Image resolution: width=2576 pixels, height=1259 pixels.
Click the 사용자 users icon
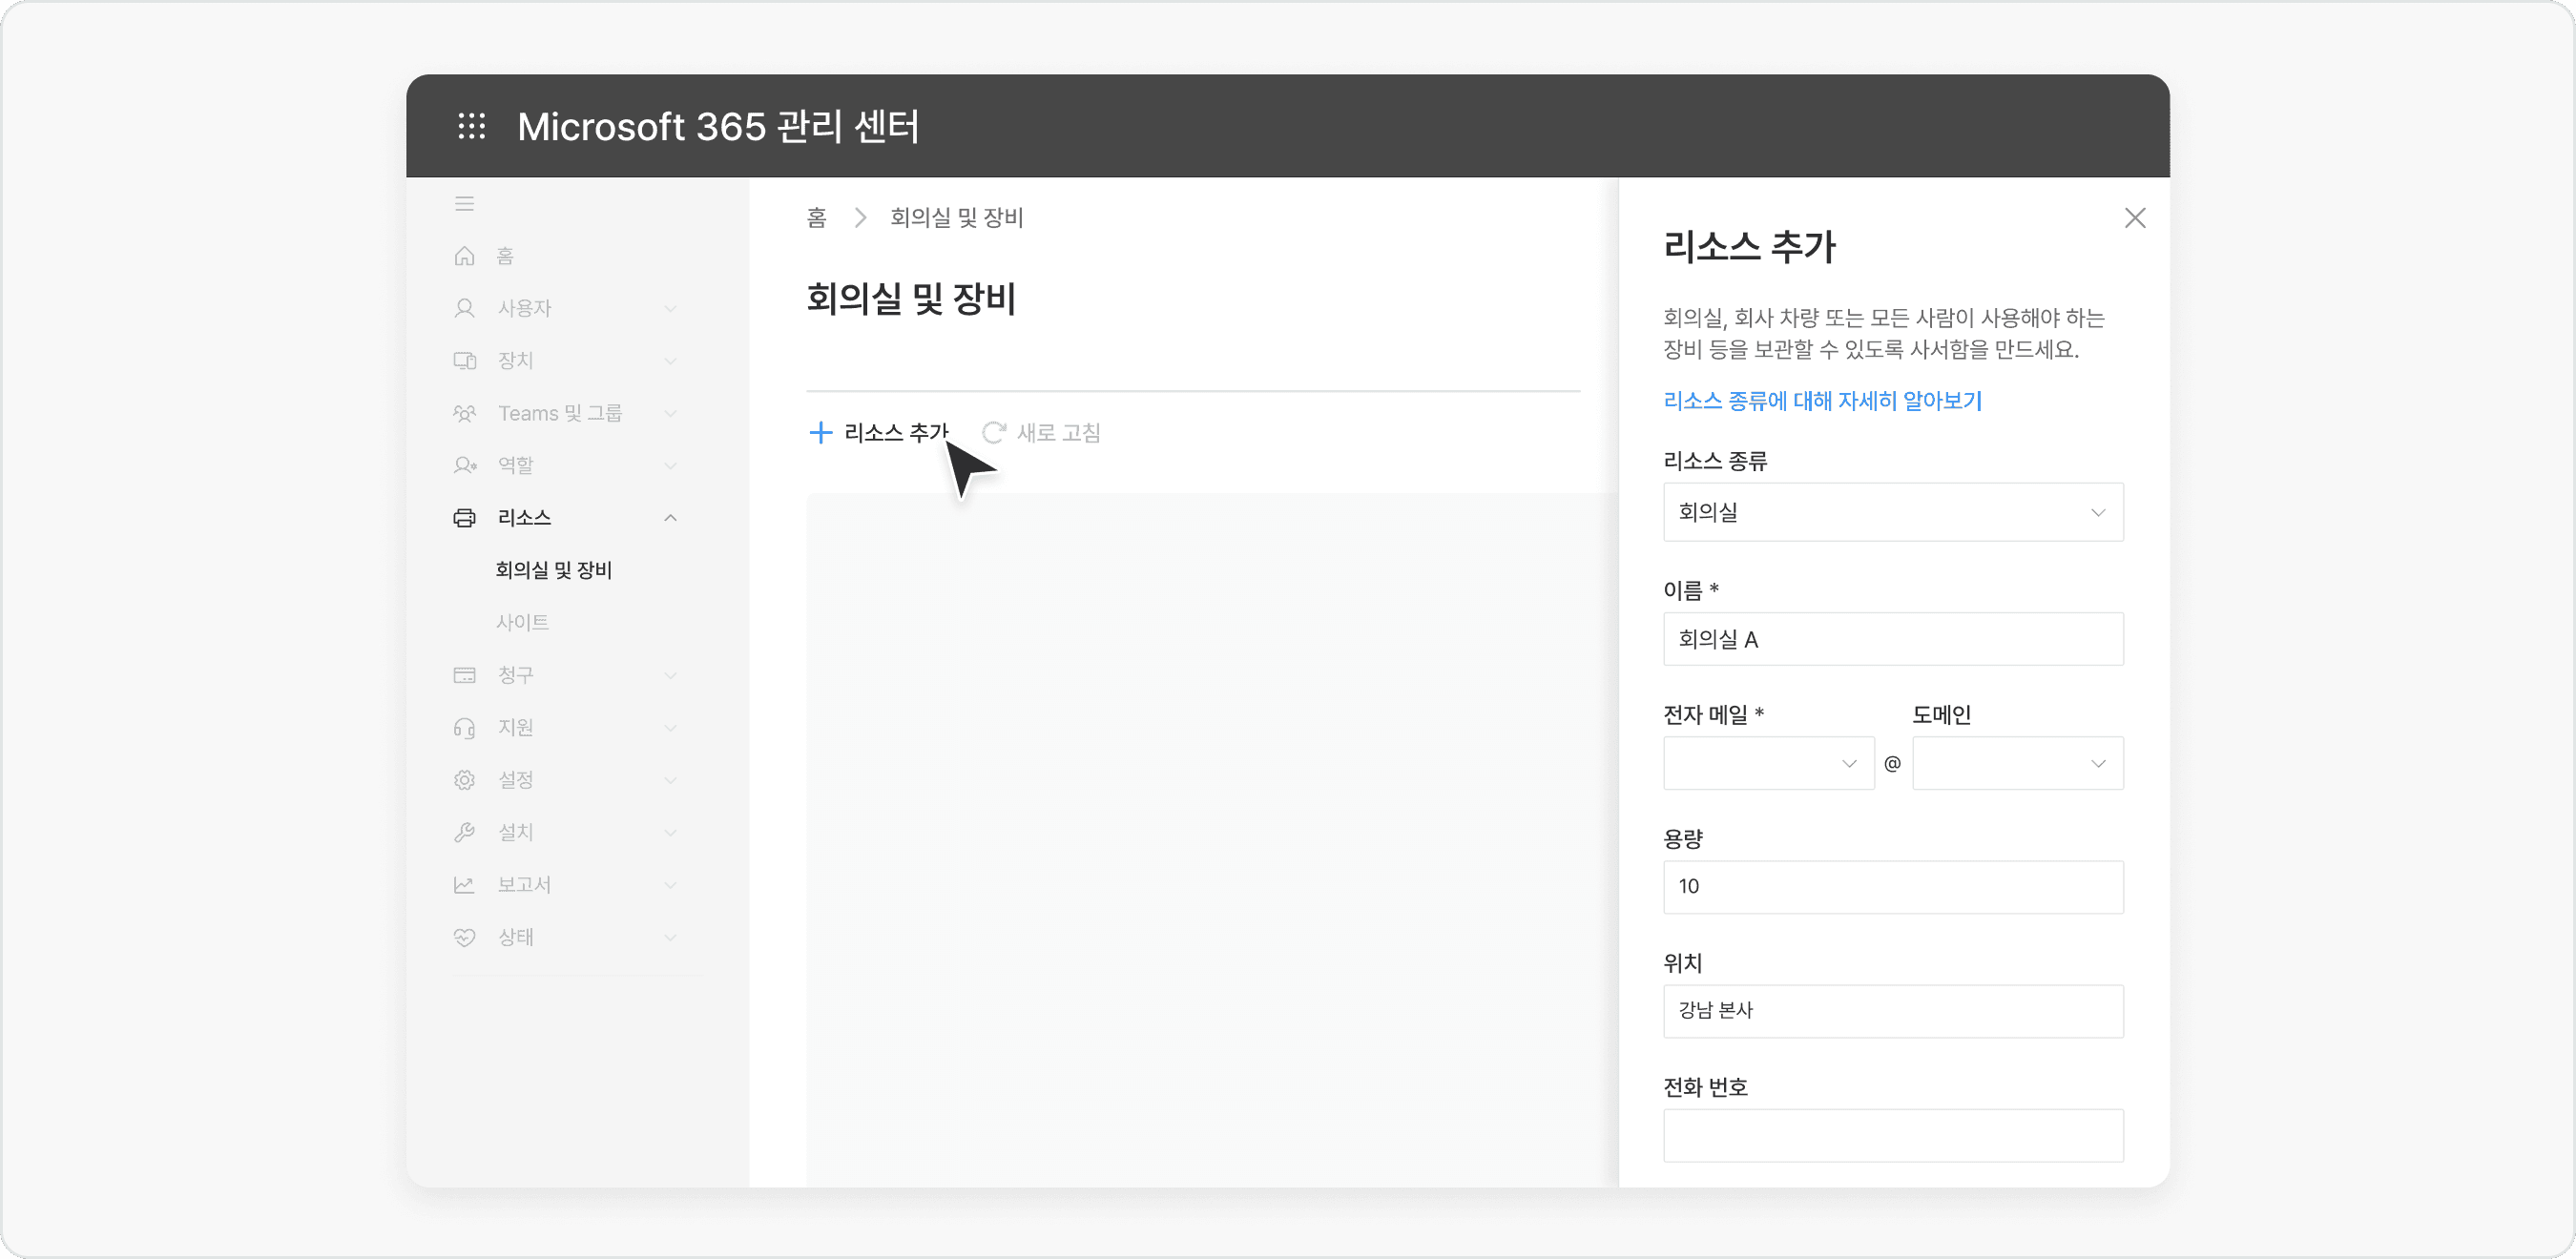coord(465,308)
